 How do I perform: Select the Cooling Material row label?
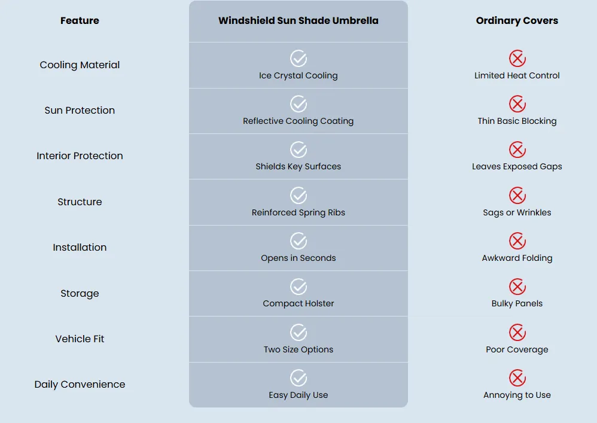[x=80, y=65]
